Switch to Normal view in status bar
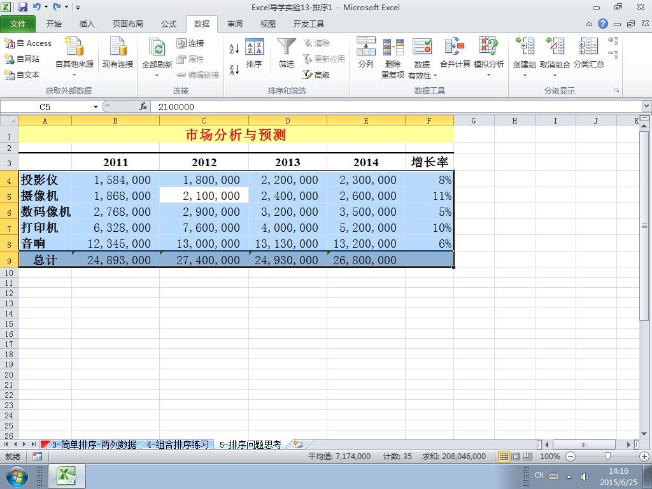This screenshot has height=489, width=652. click(x=504, y=457)
